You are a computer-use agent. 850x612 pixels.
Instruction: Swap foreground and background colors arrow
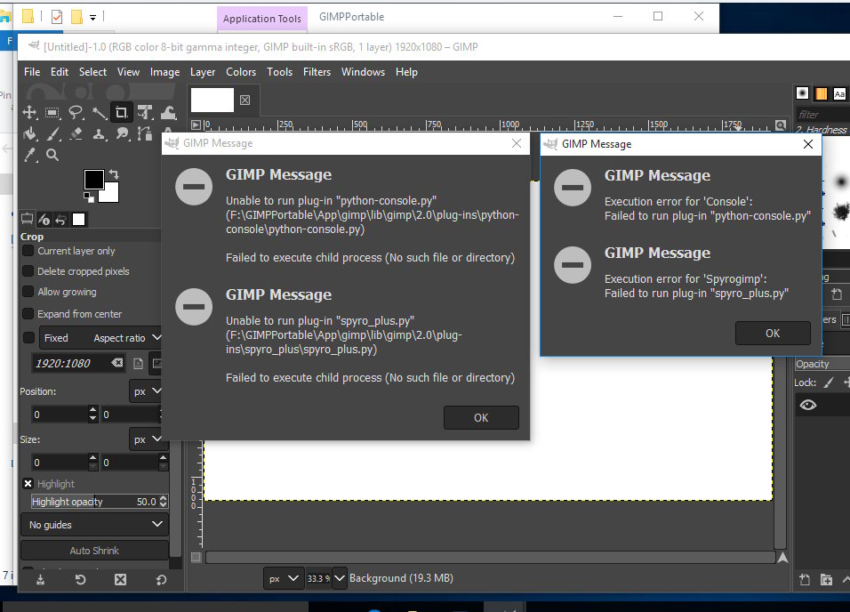tap(114, 173)
